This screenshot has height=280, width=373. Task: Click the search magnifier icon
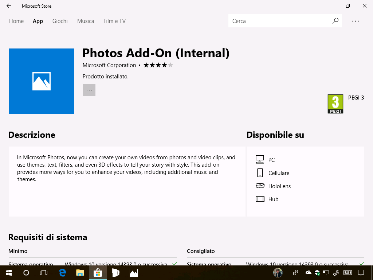click(335, 21)
